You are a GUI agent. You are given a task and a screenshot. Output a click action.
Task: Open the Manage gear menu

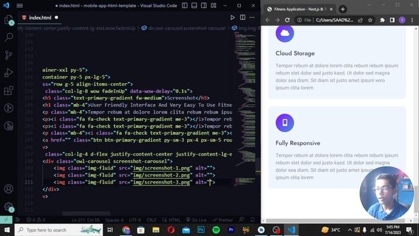pos(9,206)
